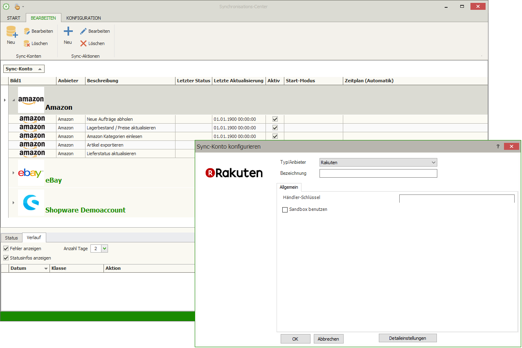522x348 pixels.
Task: Click the large Amazon logo group thumbnail
Action: click(31, 100)
